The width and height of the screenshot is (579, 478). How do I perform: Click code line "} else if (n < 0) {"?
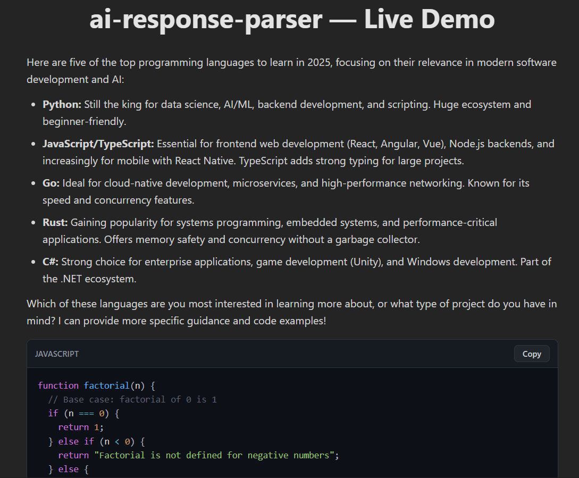96,441
